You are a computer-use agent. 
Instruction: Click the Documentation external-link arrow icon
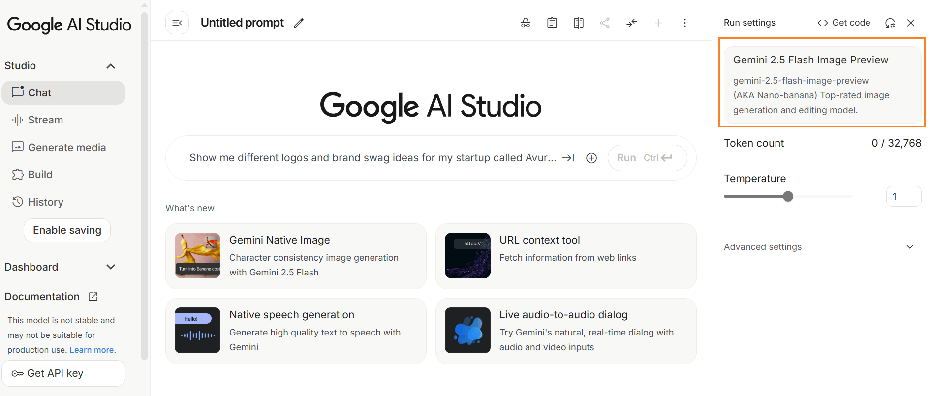pyautogui.click(x=93, y=297)
